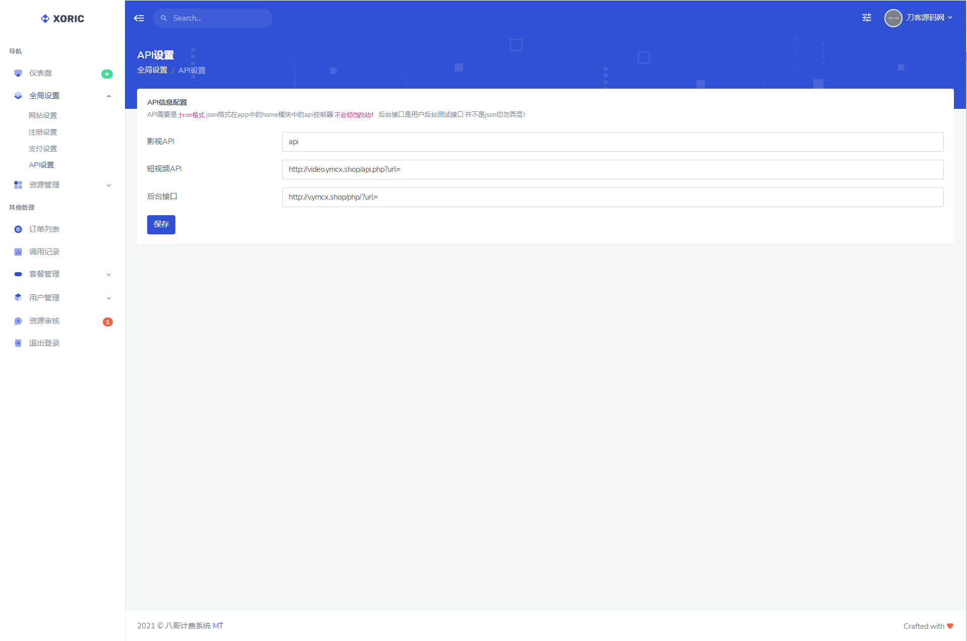
Task: Open the settings sliders icon in header
Action: [x=866, y=18]
